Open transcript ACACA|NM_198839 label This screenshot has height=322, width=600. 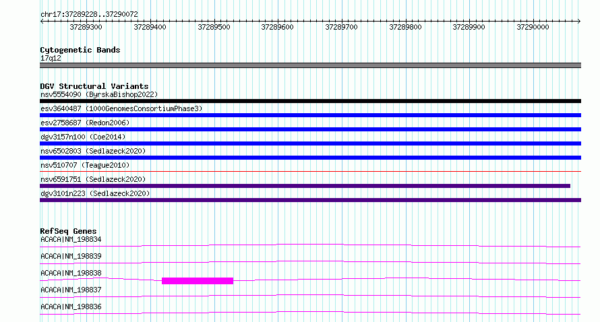(x=71, y=256)
